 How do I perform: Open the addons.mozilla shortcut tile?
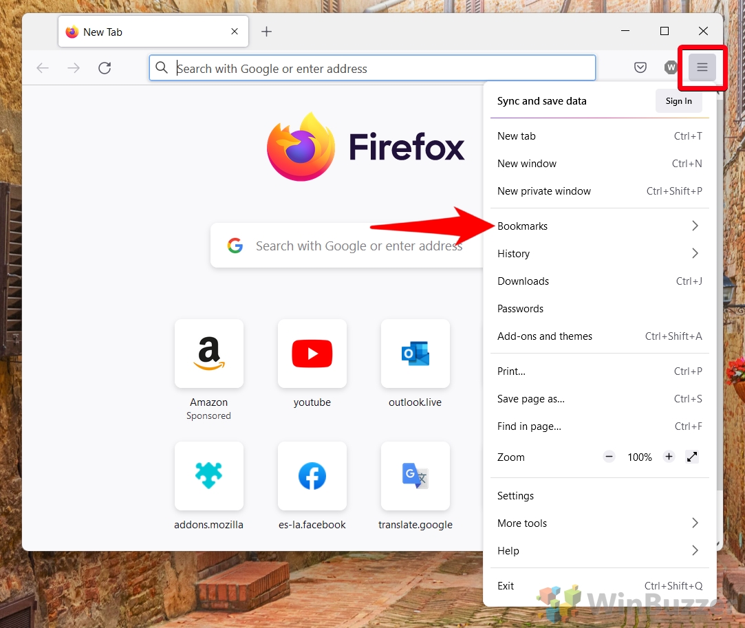tap(209, 476)
